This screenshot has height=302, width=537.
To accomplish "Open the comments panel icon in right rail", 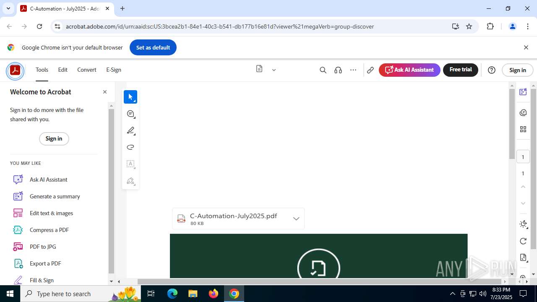I will click(523, 112).
